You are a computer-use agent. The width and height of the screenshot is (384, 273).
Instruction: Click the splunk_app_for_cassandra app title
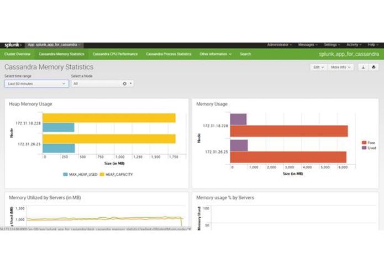pyautogui.click(x=349, y=54)
